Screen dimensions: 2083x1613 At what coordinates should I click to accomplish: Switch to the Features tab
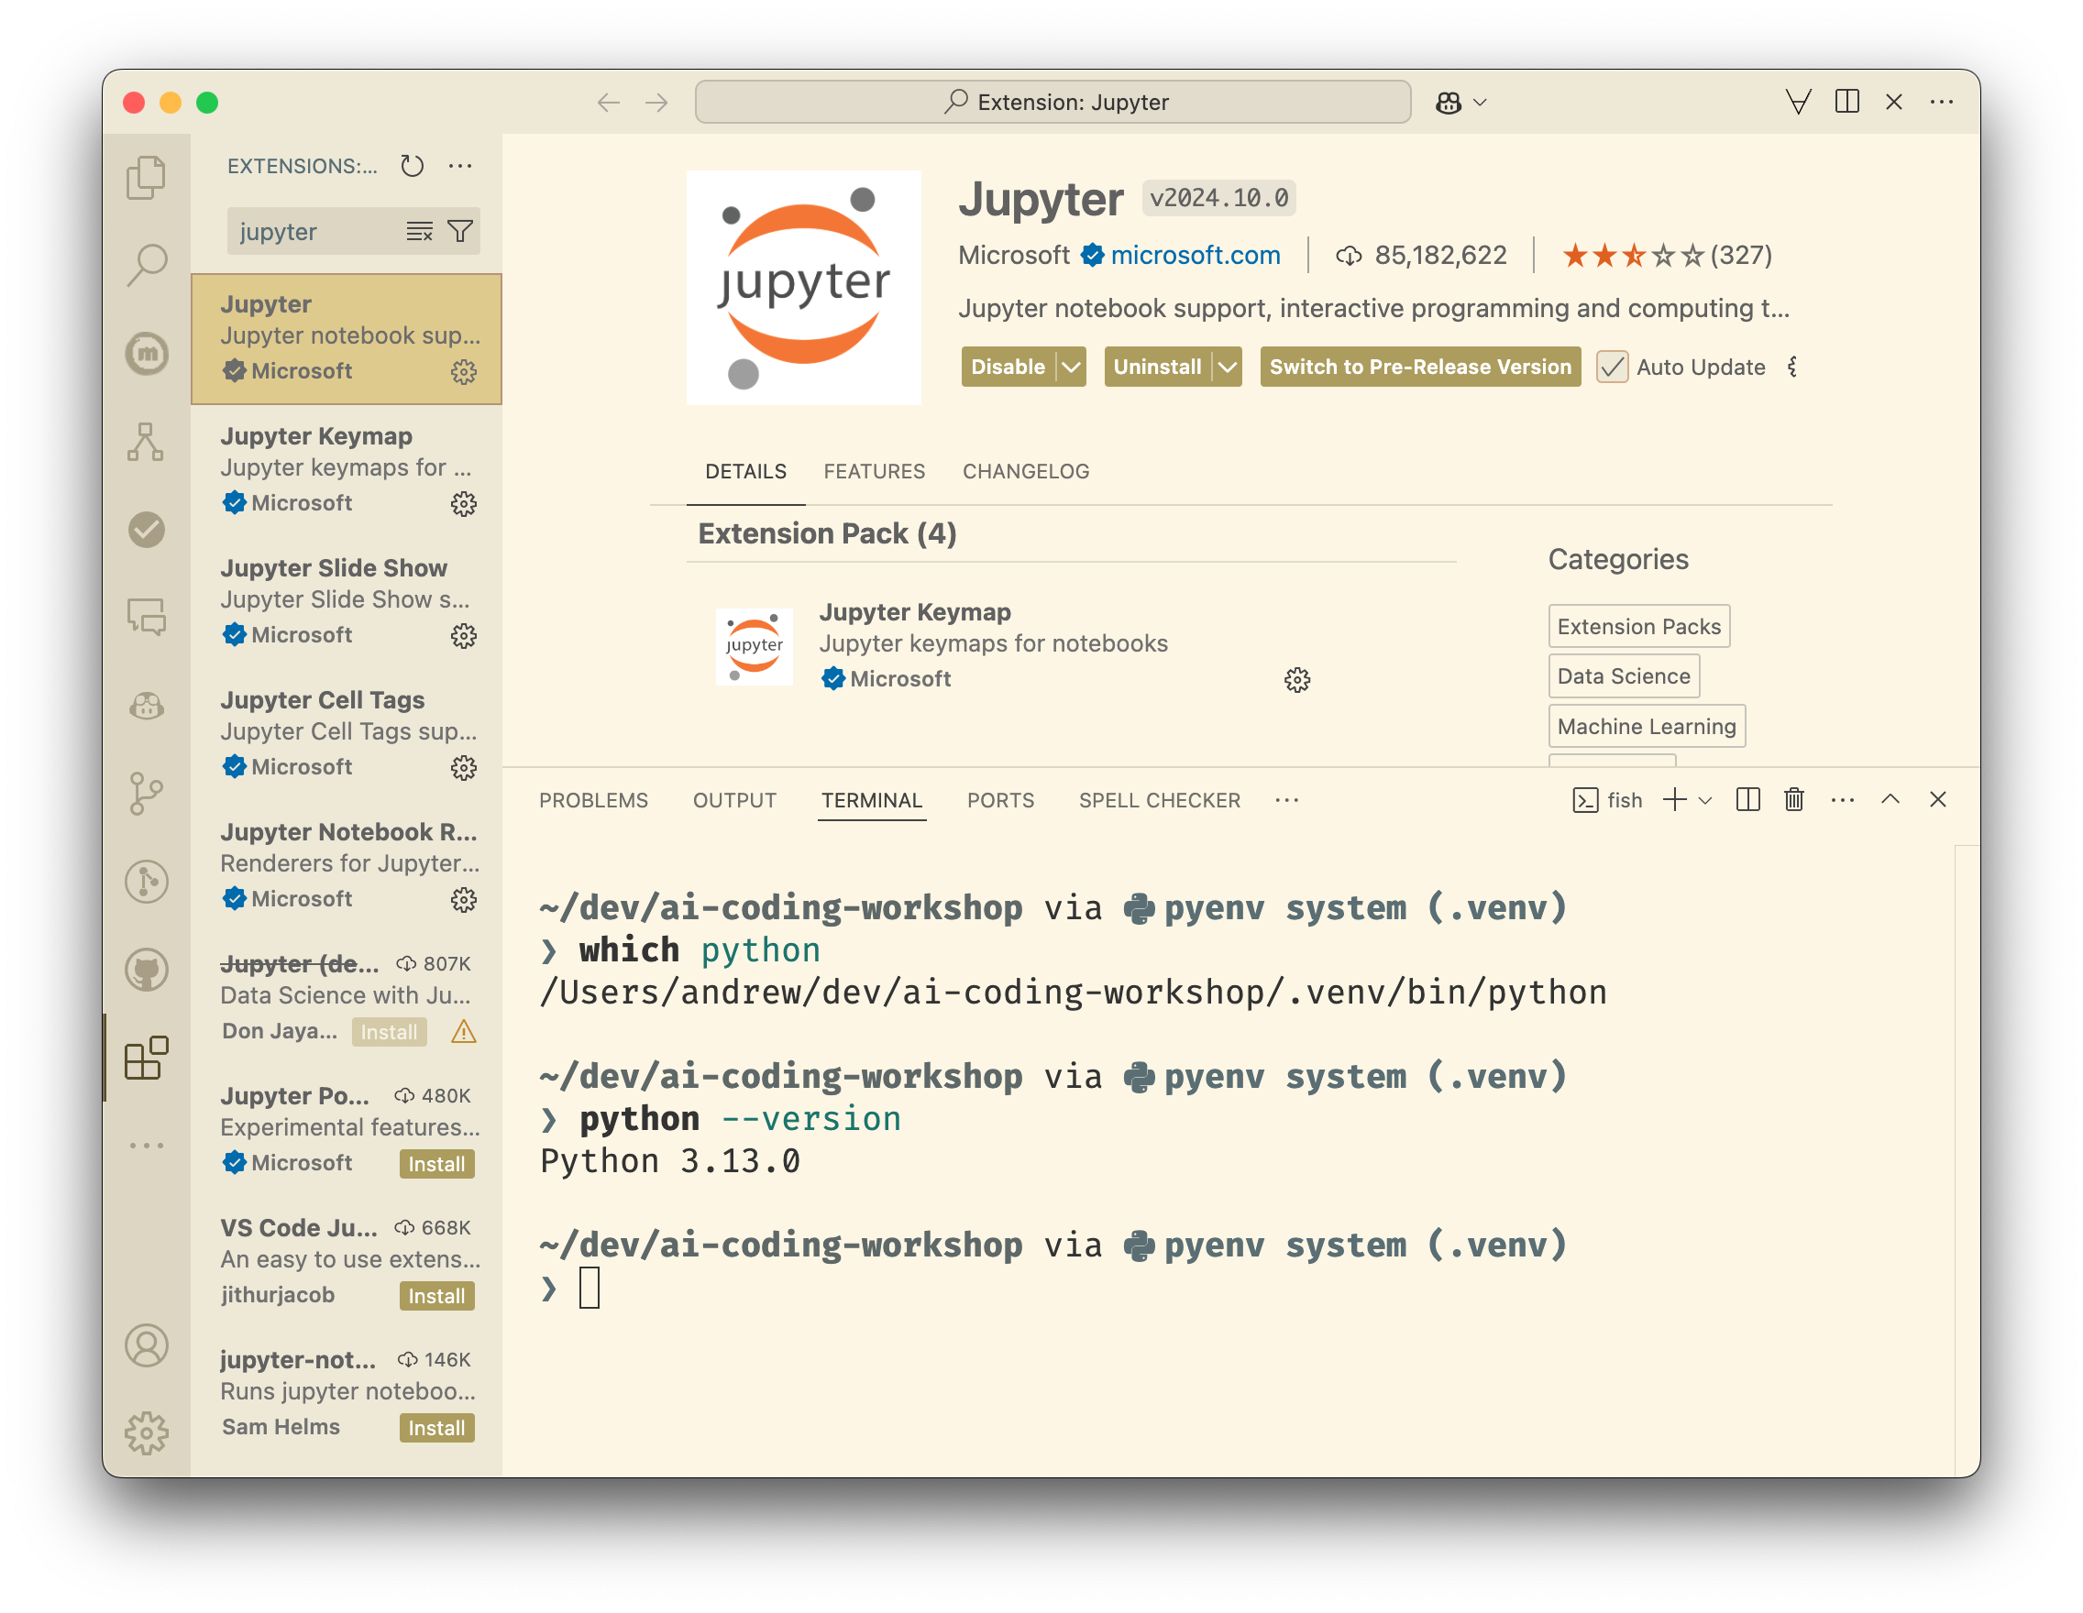click(875, 471)
